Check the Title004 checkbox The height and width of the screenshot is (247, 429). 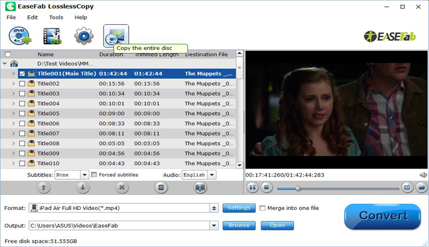tap(22, 104)
